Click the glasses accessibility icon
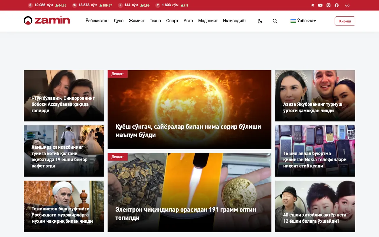 pos(348,5)
